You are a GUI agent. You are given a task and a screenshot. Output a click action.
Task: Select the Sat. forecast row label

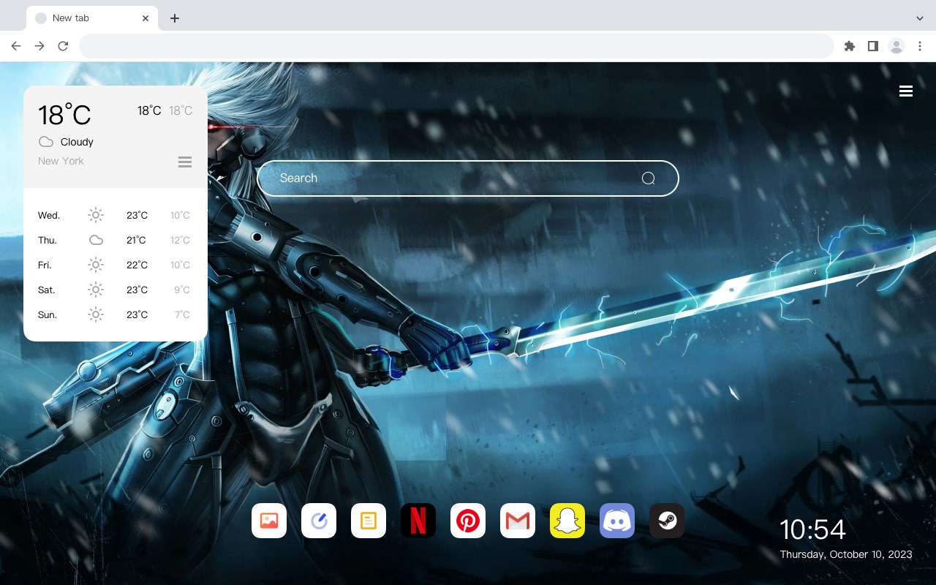point(47,290)
